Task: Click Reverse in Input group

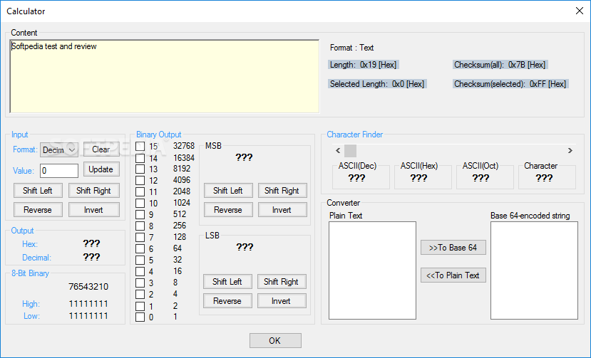Action: coord(38,210)
